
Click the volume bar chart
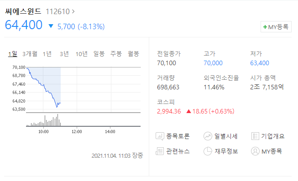click(83, 120)
